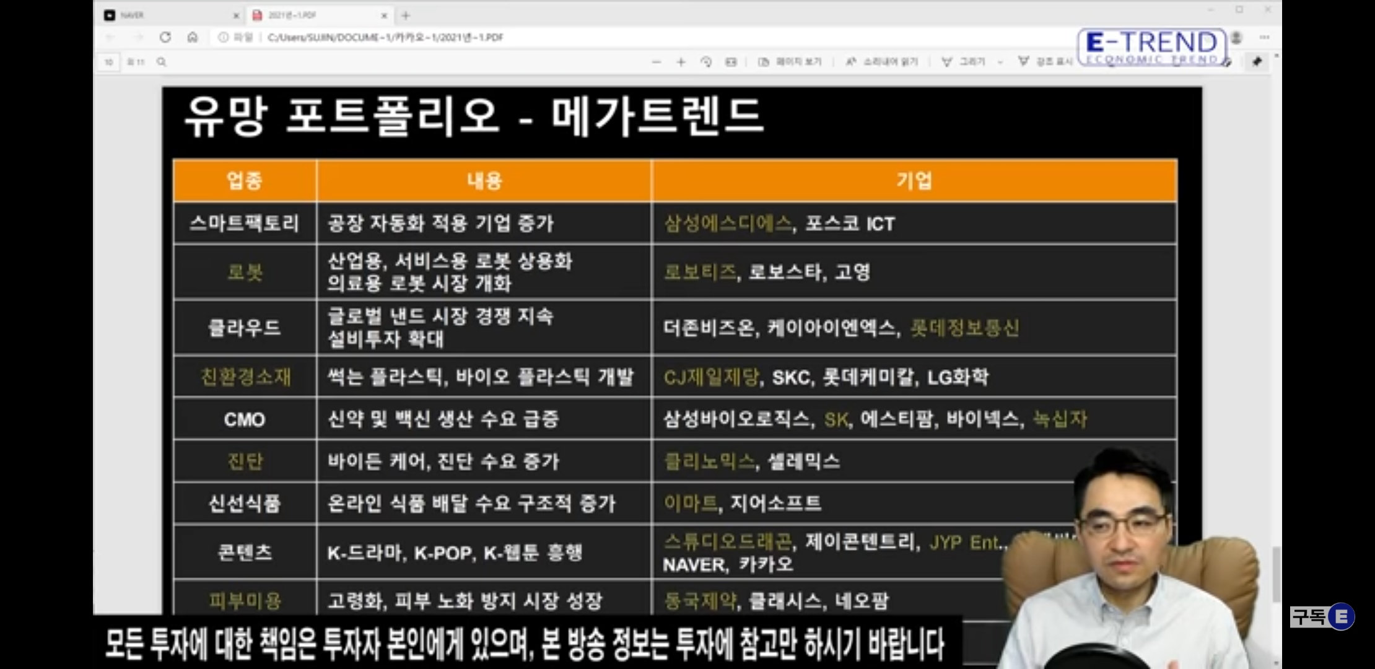Select the 로봇 sector cell
This screenshot has width=1375, height=669.
(245, 272)
